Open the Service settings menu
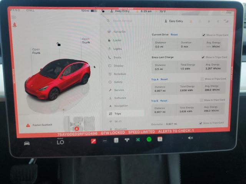 (116, 90)
